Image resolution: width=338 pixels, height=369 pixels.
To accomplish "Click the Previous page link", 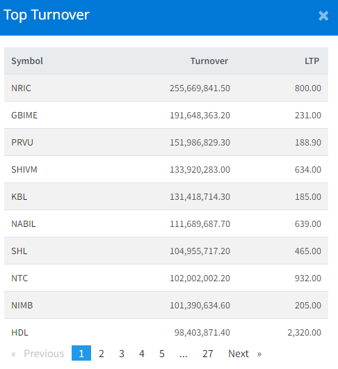I will tap(38, 354).
